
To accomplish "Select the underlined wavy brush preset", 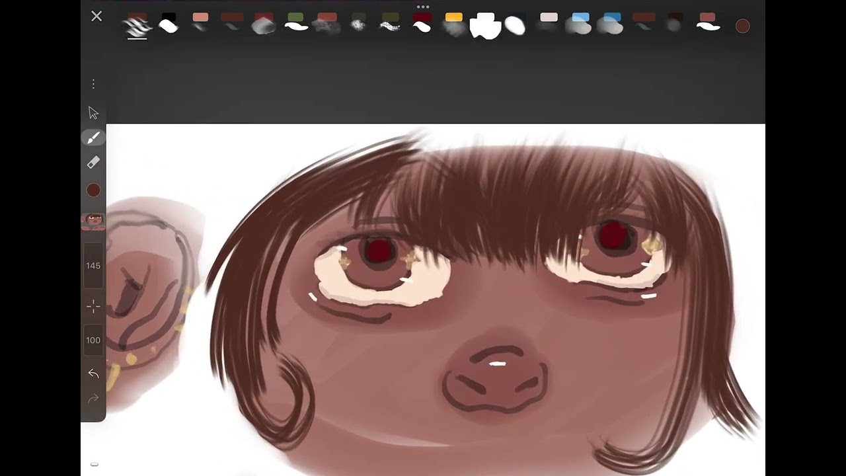I will pos(137,25).
